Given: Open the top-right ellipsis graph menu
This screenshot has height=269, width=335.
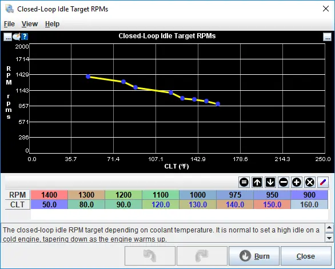Looking at the screenshot, I should coord(327,37).
